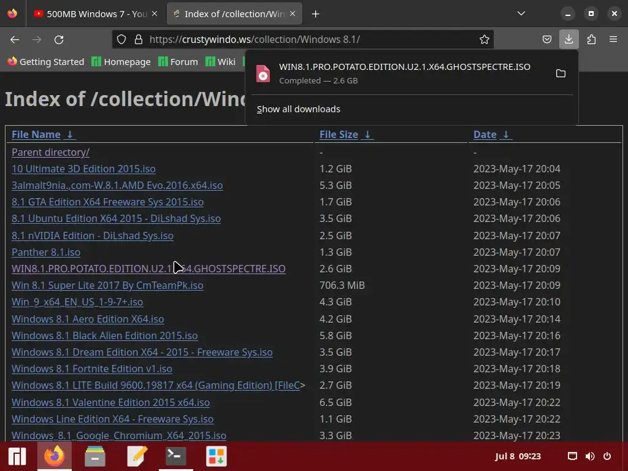This screenshot has width=628, height=471.
Task: Save page to Pocket
Action: 546,39
